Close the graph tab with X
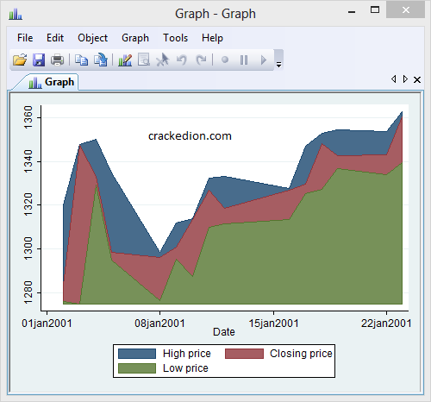431x402 pixels. click(417, 79)
